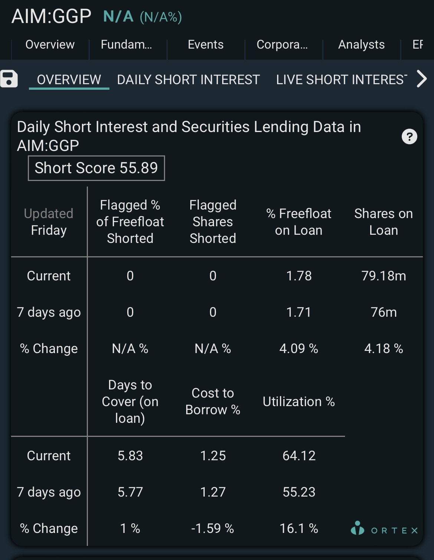Open LIVE SHORT INTEREST sub-tab

point(342,80)
